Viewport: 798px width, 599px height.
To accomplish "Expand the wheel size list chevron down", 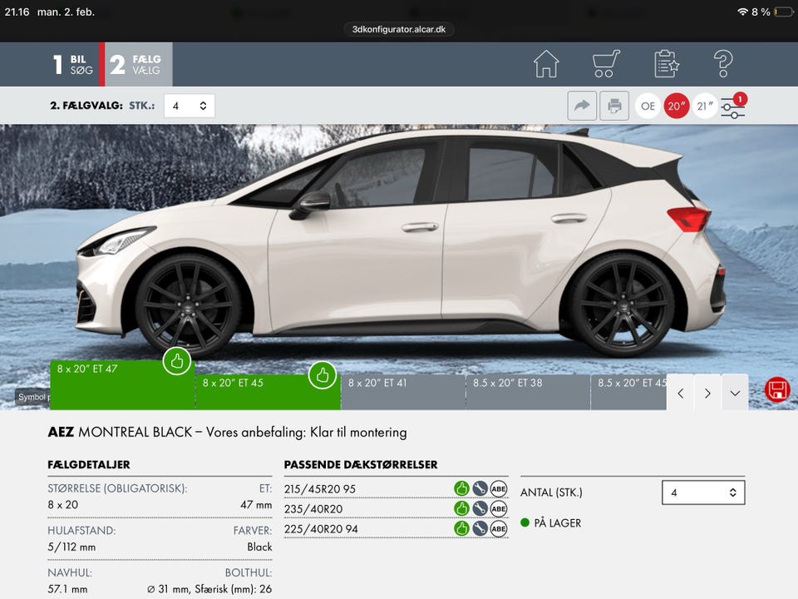I will (x=735, y=393).
